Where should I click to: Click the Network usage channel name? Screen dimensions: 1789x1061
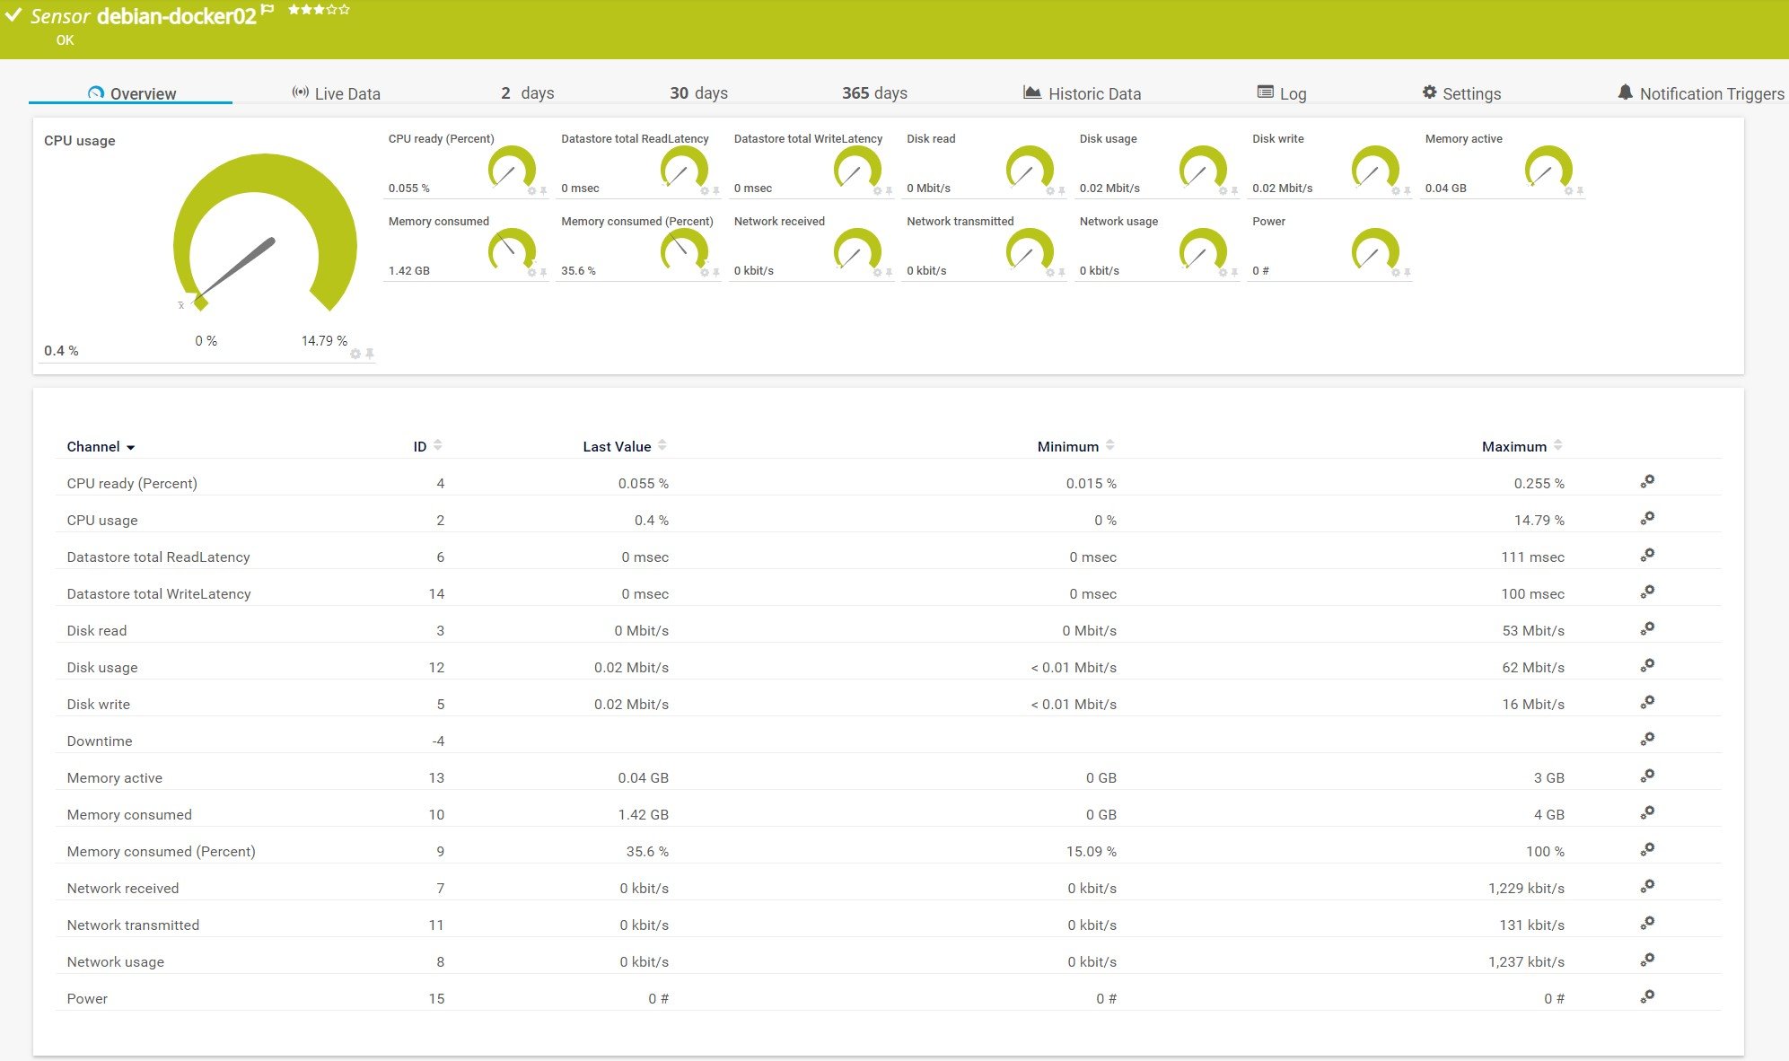[116, 961]
